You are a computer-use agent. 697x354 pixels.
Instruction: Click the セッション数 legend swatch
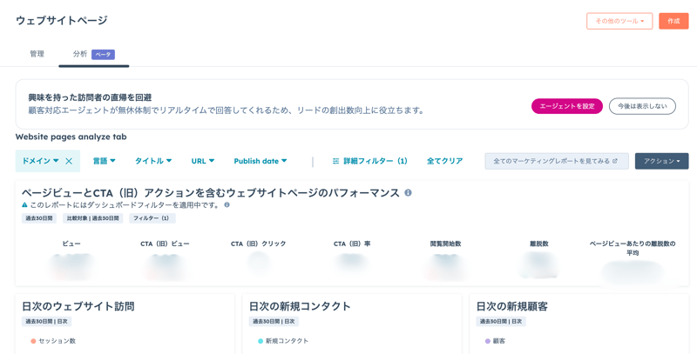point(33,341)
